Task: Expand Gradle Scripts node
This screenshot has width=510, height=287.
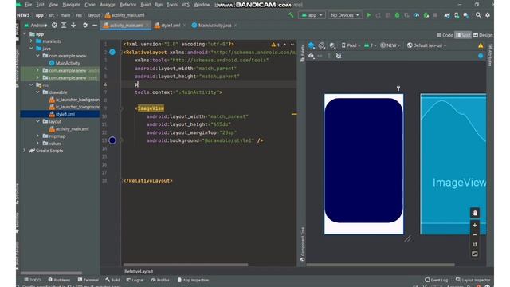Action: tap(25, 151)
